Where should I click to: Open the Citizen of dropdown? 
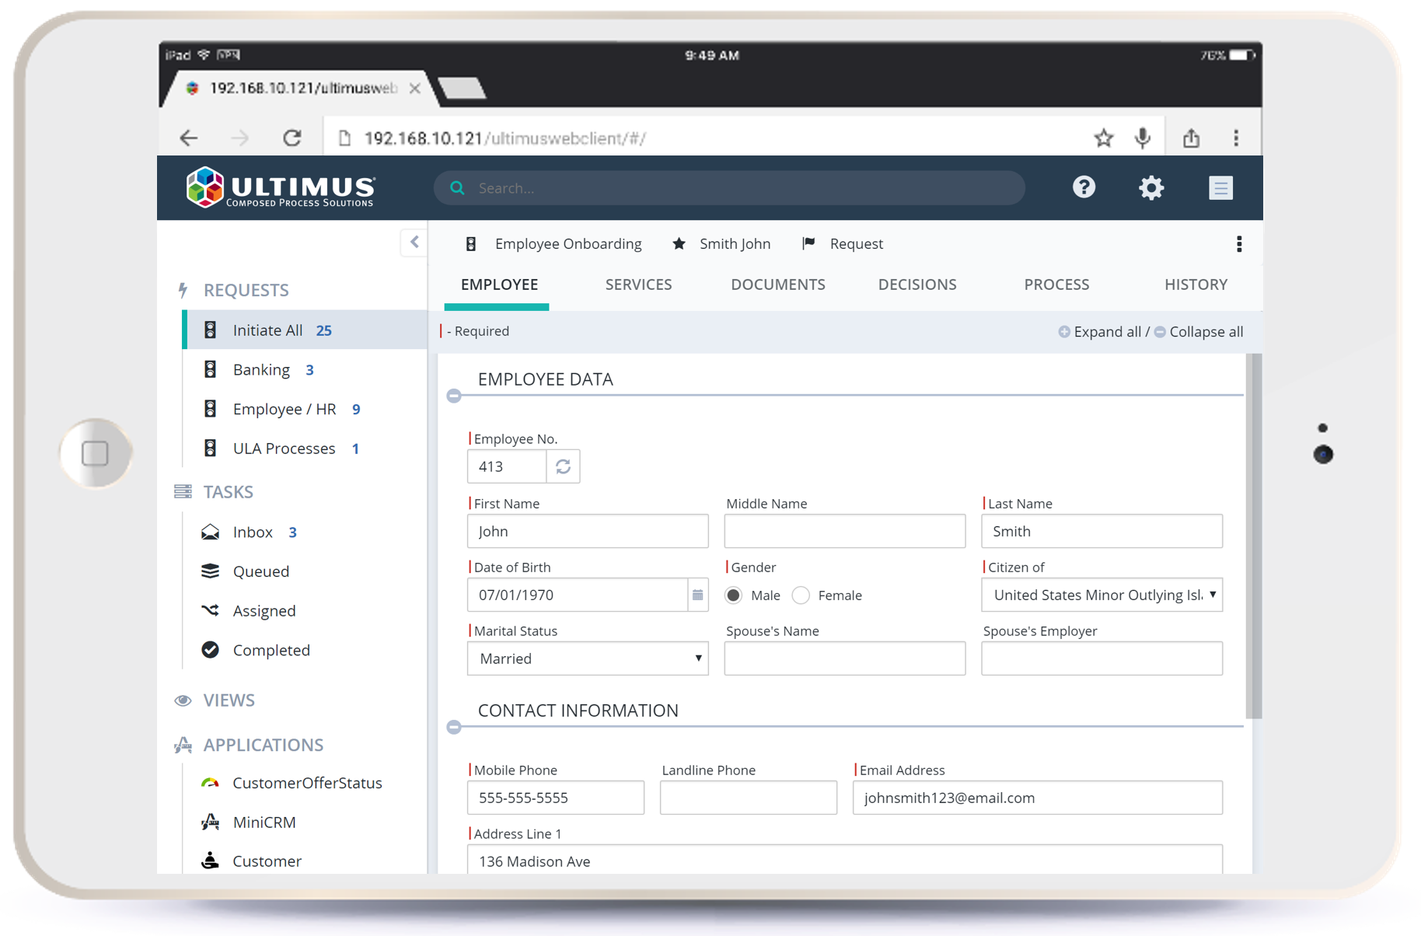tap(1102, 595)
